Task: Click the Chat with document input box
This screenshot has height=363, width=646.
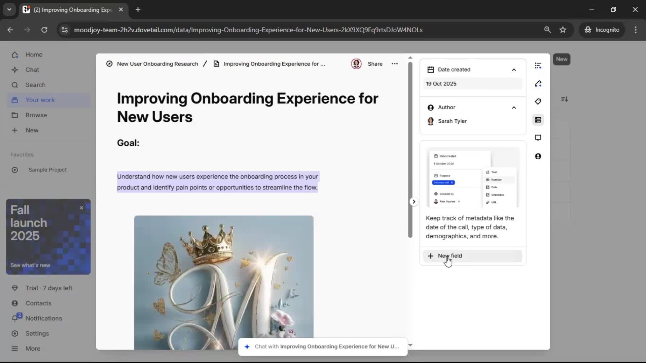Action: [323, 347]
